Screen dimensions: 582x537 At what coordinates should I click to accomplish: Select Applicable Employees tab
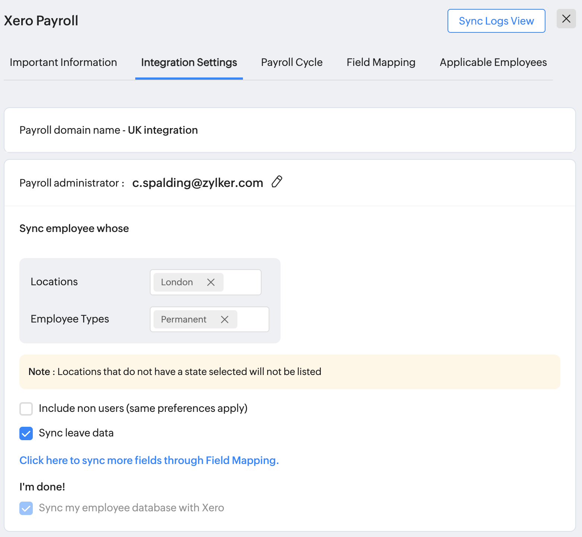click(x=493, y=62)
